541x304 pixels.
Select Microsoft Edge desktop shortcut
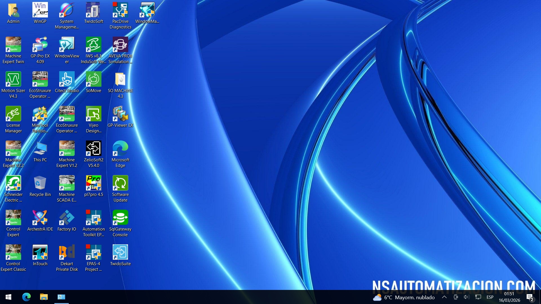pos(120,155)
